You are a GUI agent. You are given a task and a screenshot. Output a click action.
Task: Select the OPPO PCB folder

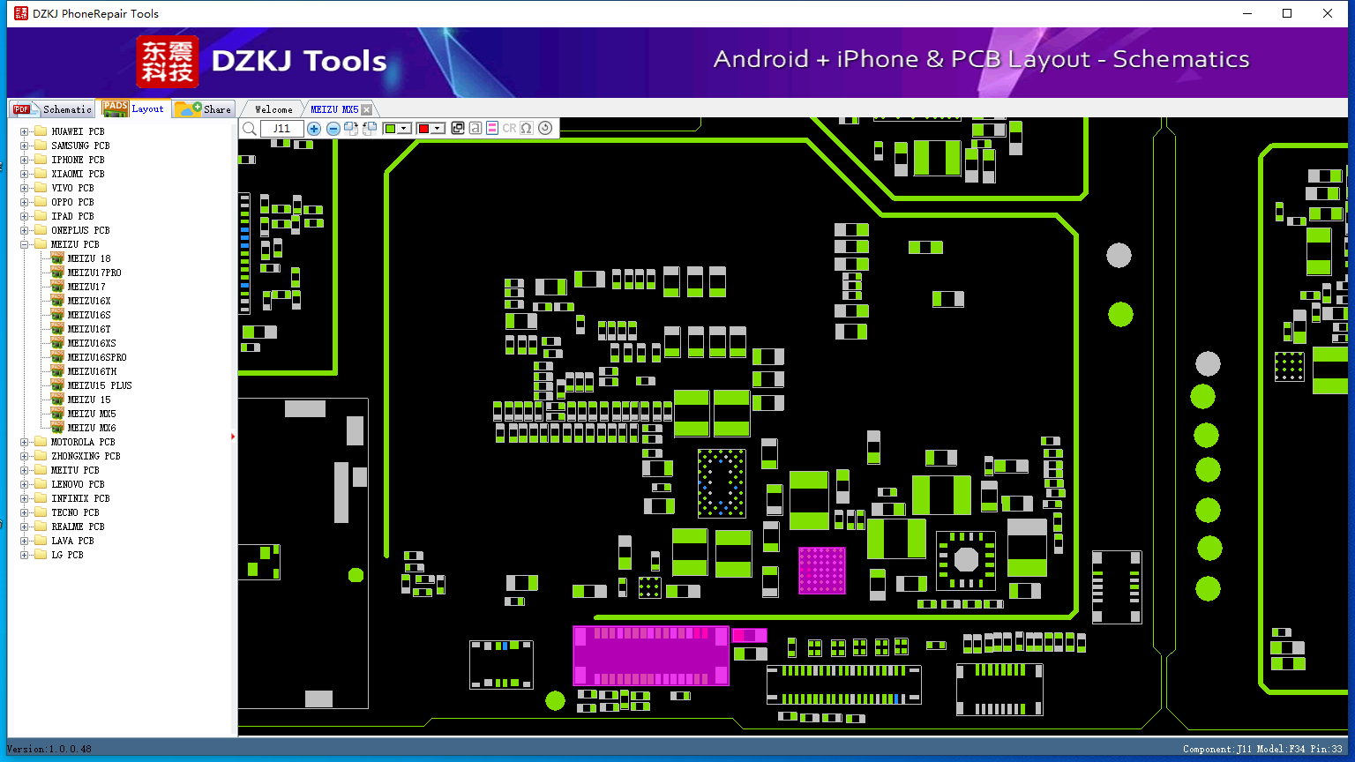point(72,202)
